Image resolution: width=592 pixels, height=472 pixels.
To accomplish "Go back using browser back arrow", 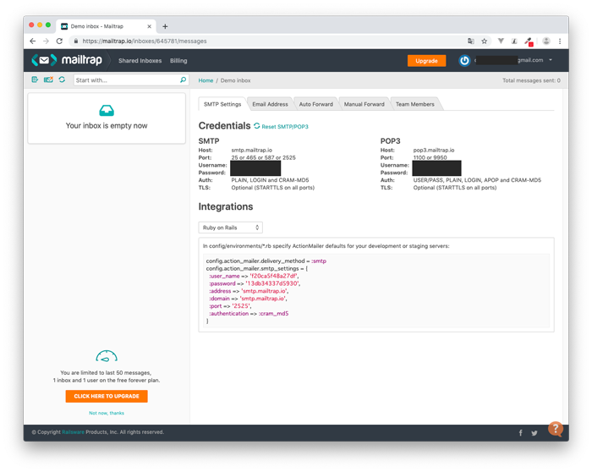I will (x=32, y=41).
